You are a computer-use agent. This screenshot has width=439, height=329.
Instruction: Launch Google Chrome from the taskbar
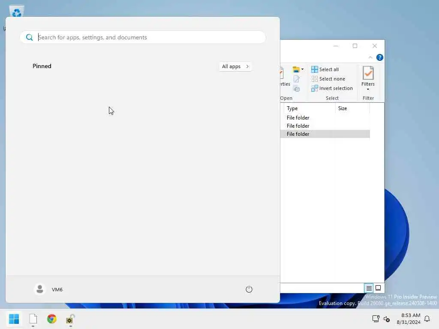click(52, 319)
